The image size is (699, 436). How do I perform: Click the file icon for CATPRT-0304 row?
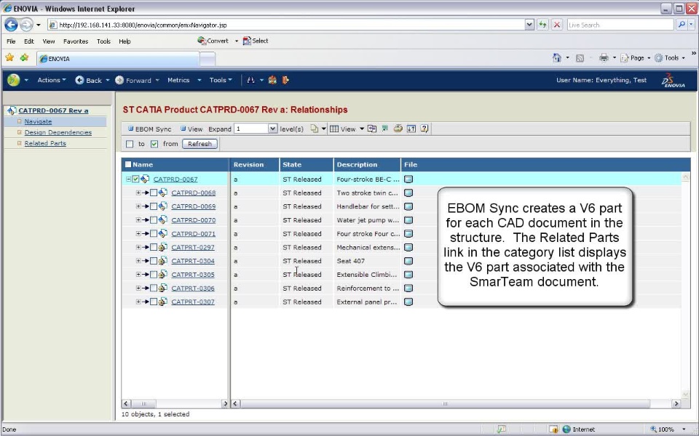[408, 261]
